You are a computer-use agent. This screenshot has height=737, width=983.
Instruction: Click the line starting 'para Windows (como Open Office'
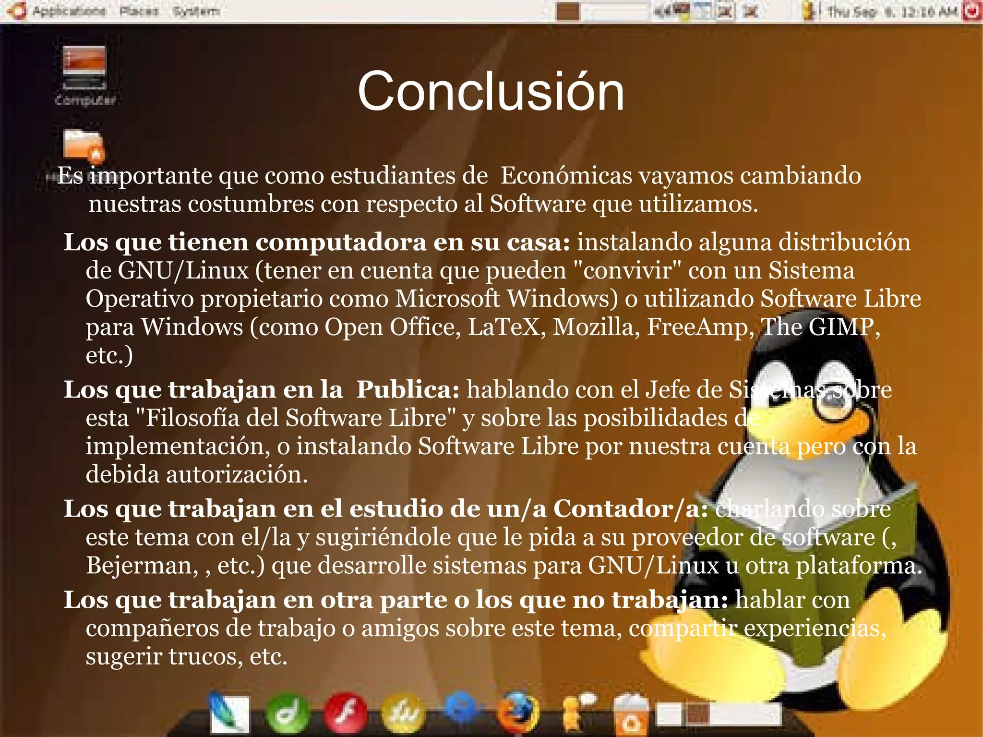click(483, 327)
